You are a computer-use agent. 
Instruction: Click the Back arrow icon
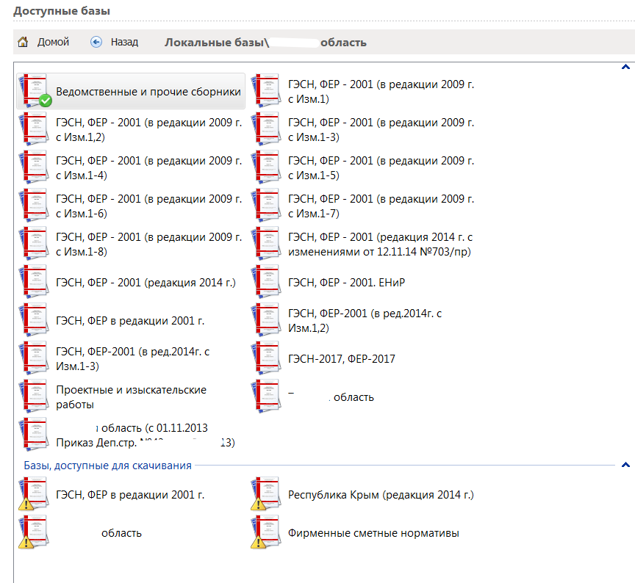(x=96, y=42)
